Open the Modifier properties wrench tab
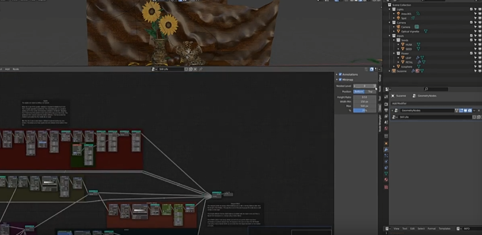This screenshot has width=482, height=235. [386, 149]
